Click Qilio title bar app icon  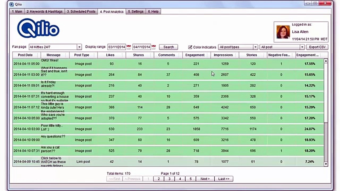11,4
